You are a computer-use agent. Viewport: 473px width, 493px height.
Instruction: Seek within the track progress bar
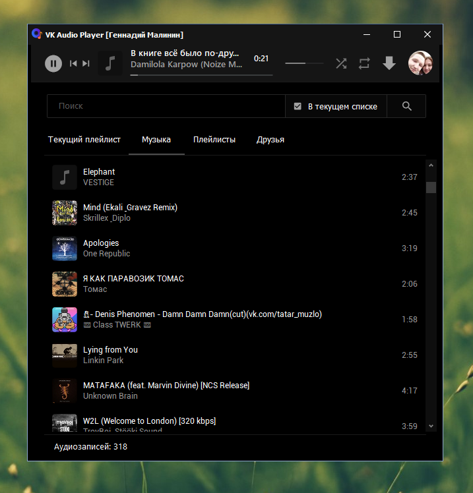[201, 75]
